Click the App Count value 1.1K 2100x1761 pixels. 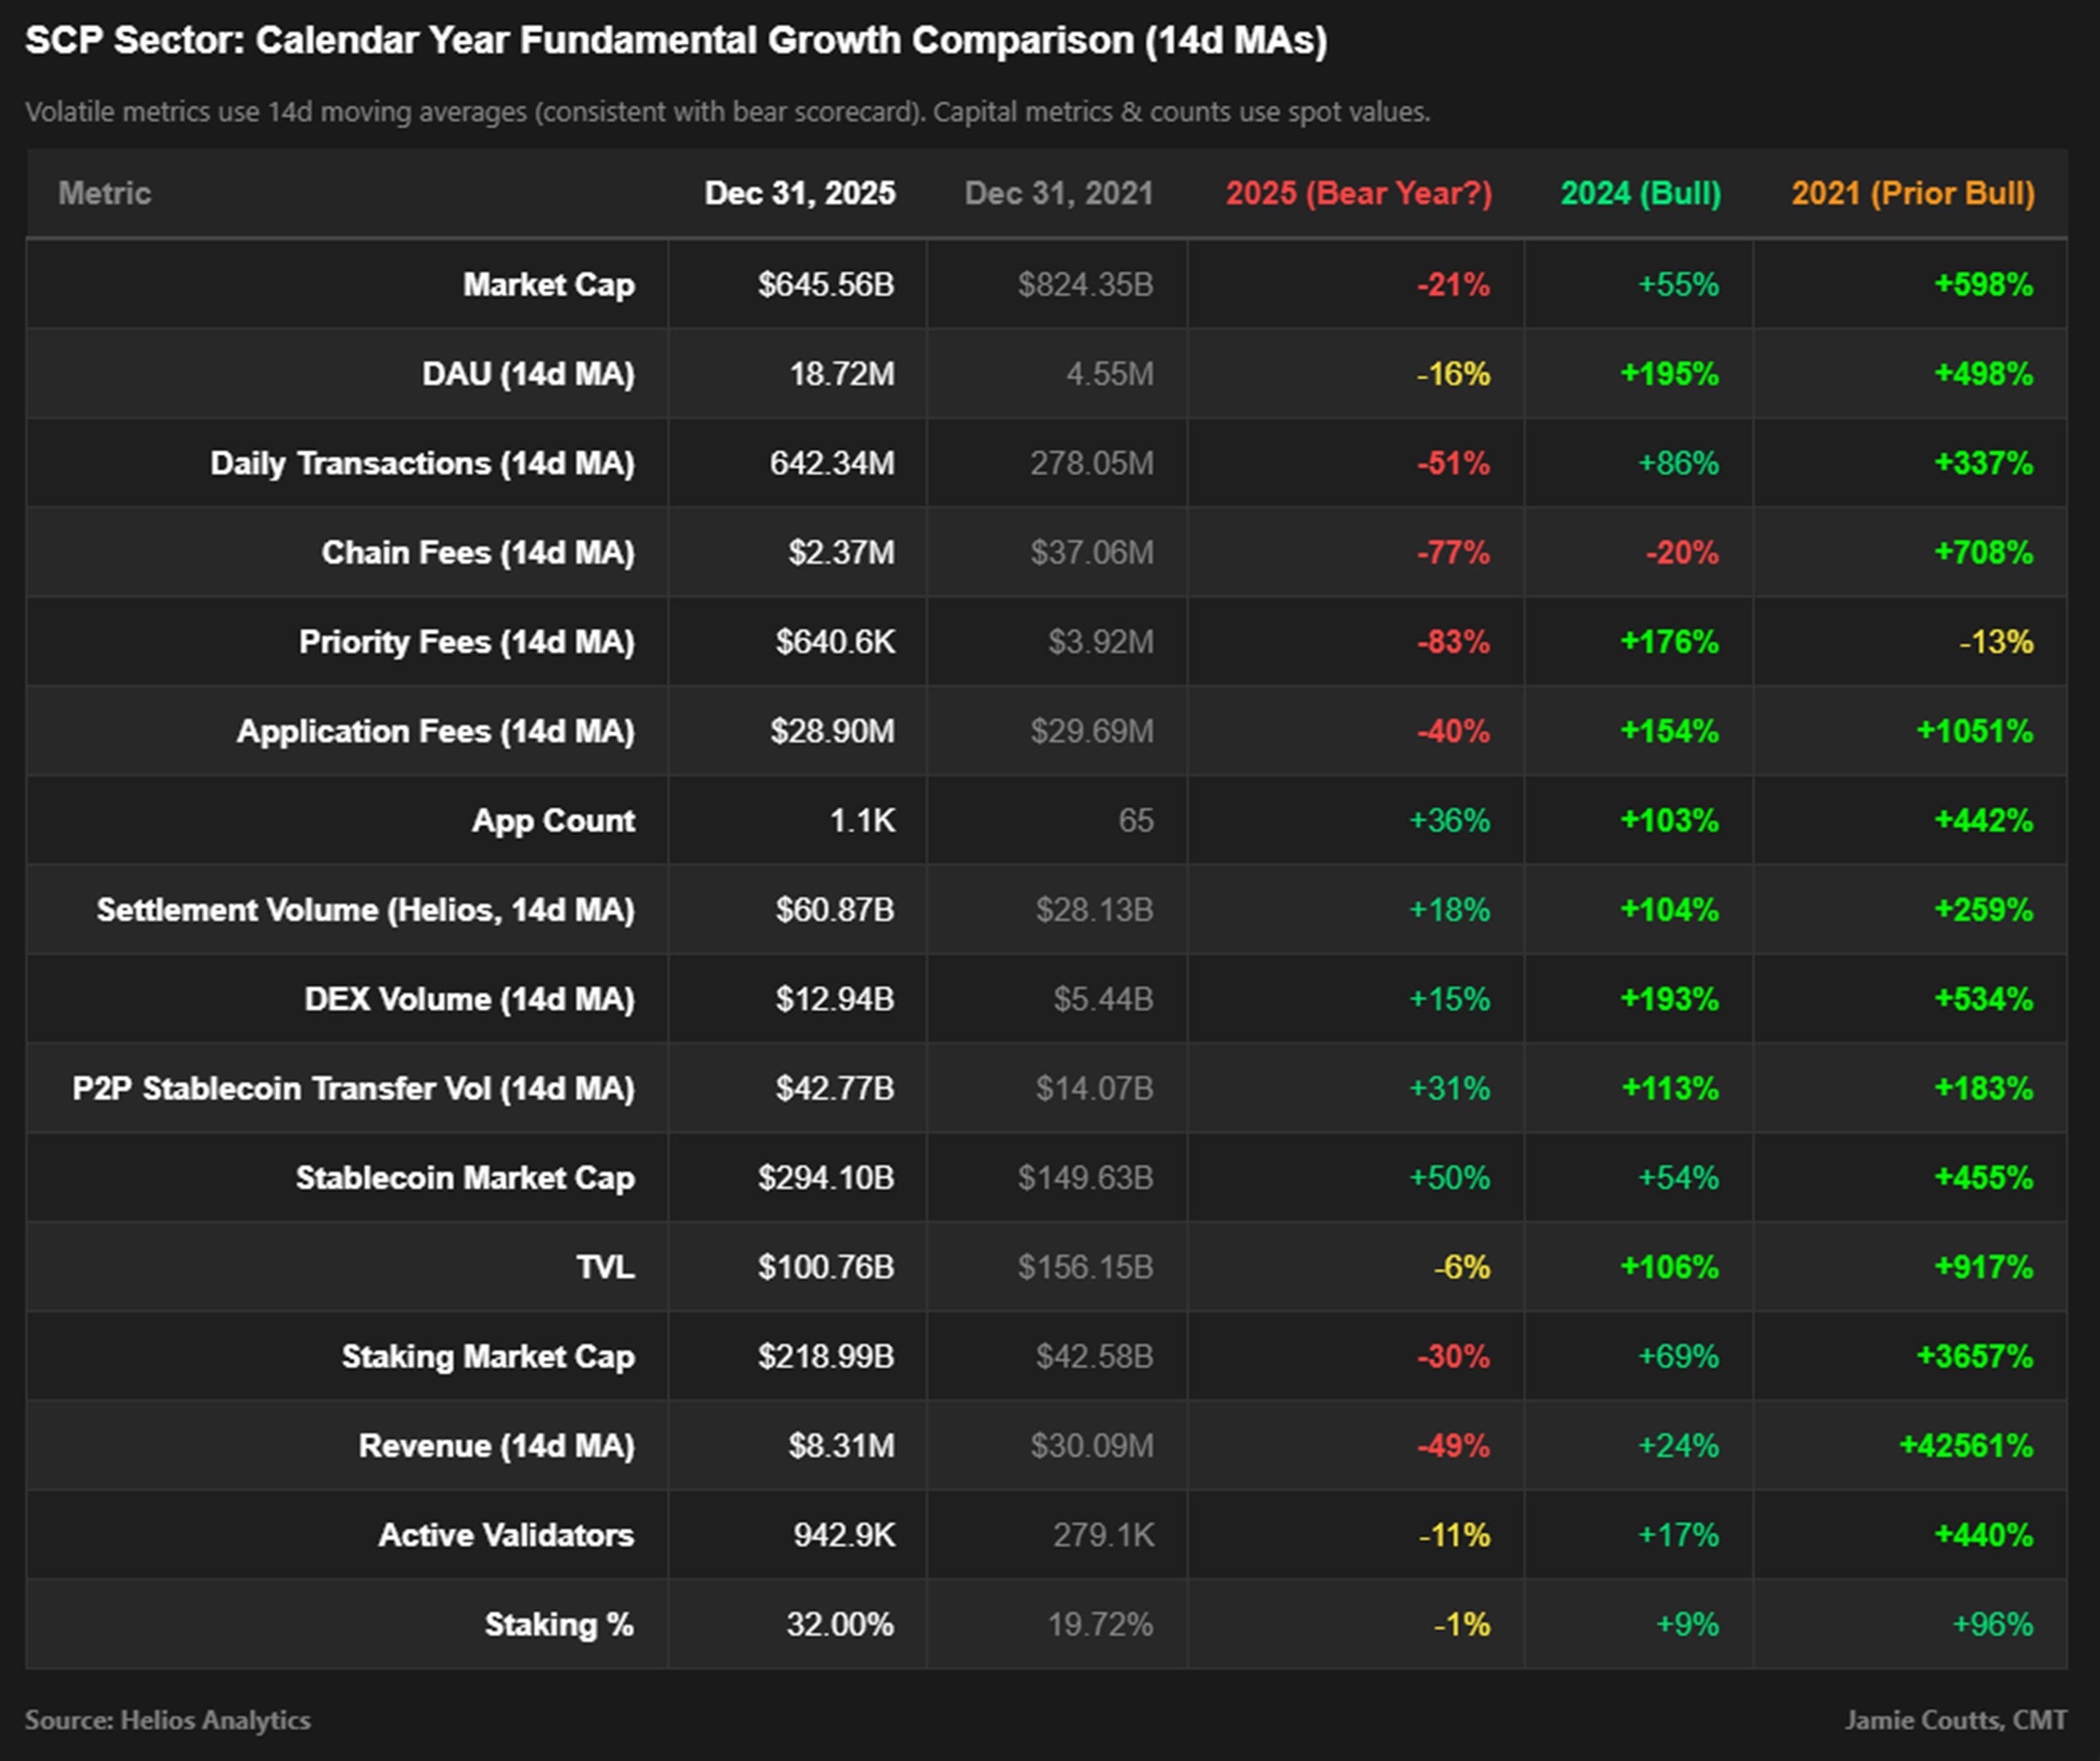coord(866,820)
